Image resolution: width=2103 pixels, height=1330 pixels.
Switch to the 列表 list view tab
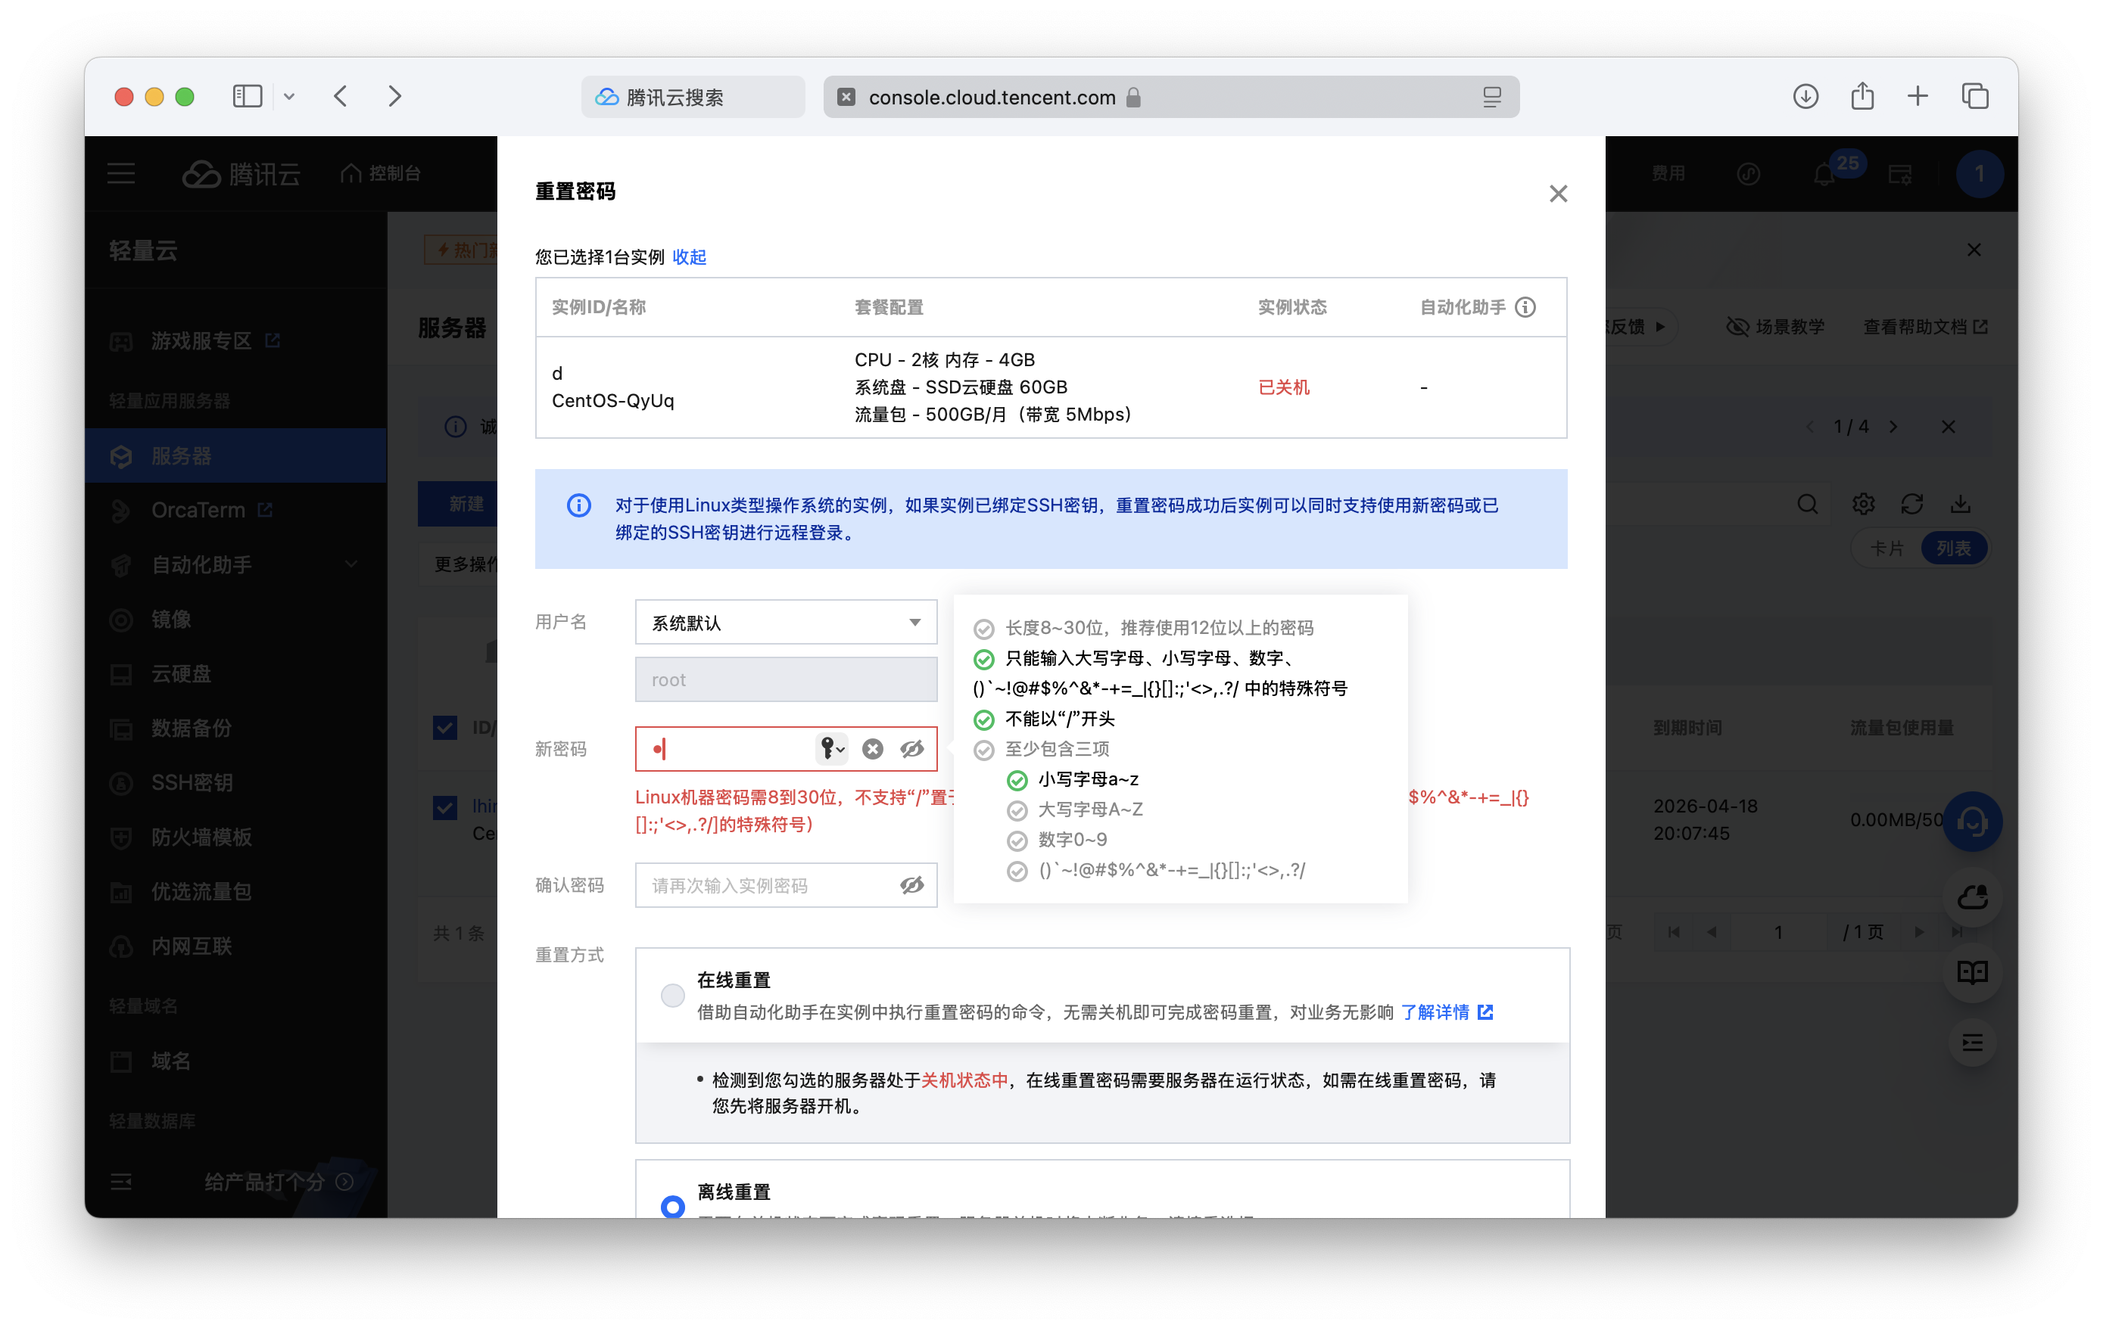point(1953,548)
